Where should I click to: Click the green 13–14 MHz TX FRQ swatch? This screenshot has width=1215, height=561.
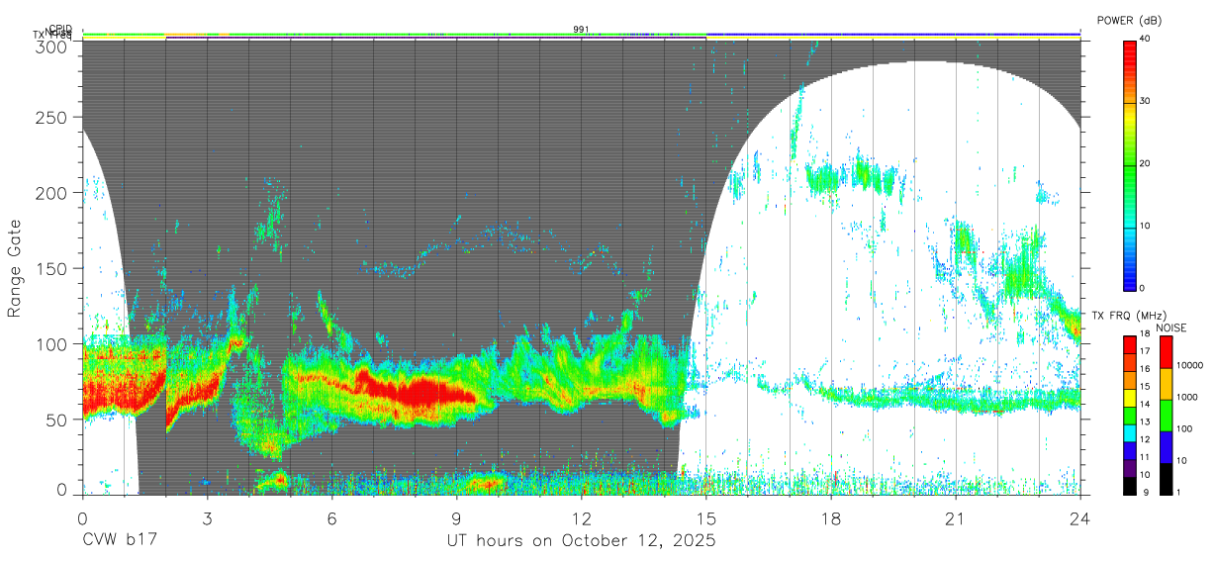click(x=1129, y=416)
